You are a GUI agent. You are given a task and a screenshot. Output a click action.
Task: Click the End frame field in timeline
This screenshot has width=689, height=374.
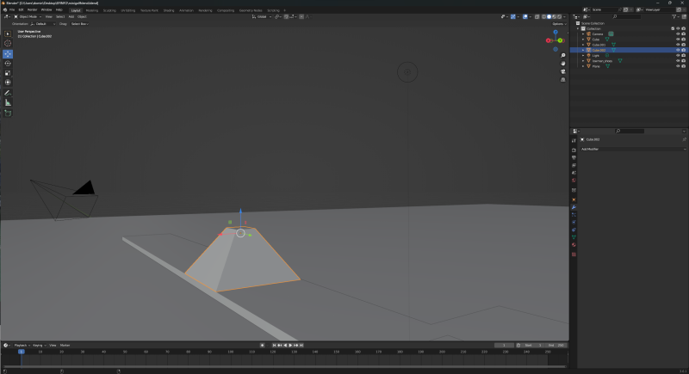tap(556, 346)
